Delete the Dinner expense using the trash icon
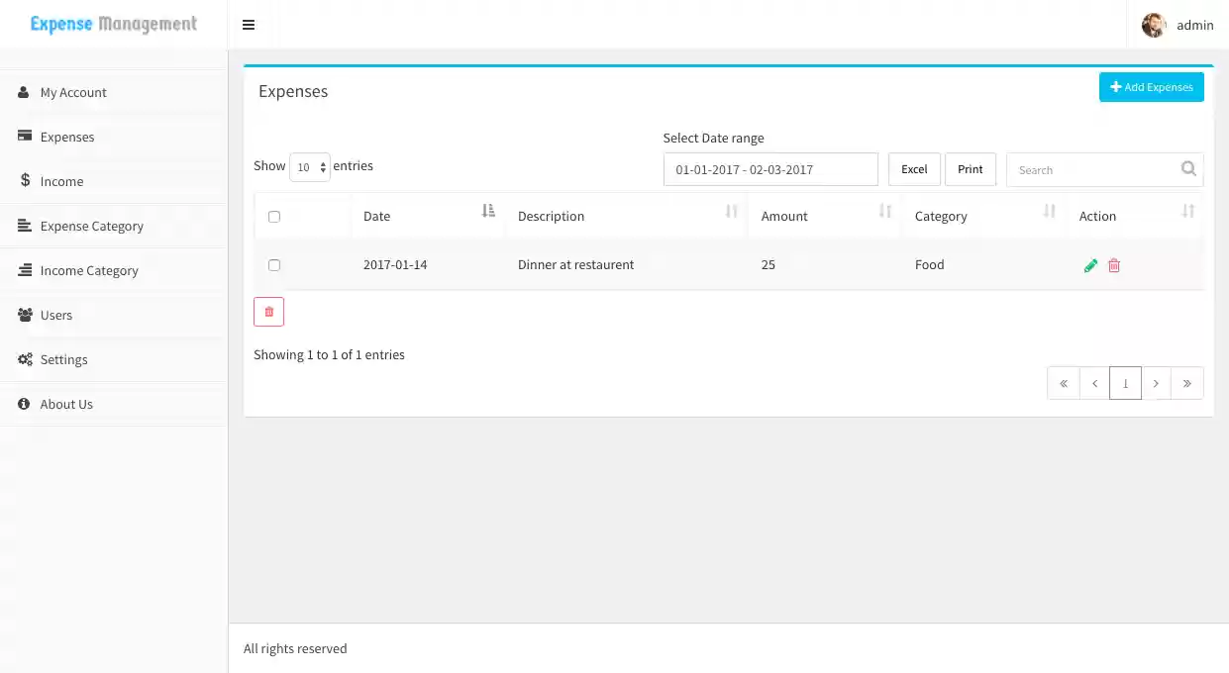Viewport: 1229px width, 673px height. pos(1113,265)
